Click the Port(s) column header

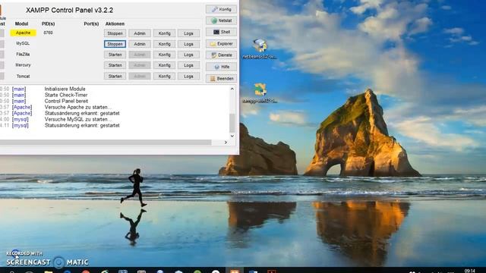91,24
